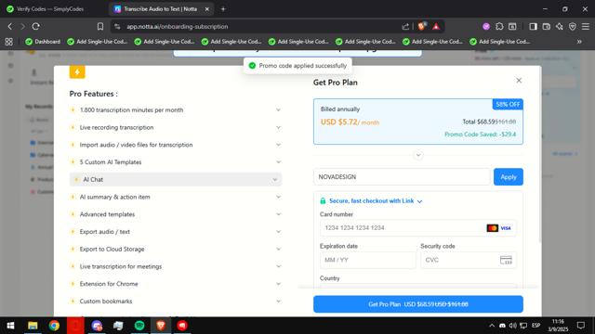
Task: Open Brave browser taskbar icon
Action: (x=161, y=326)
